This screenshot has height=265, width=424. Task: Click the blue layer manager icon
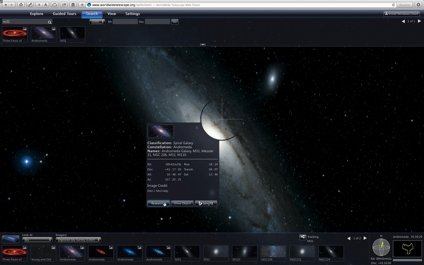pos(11,239)
